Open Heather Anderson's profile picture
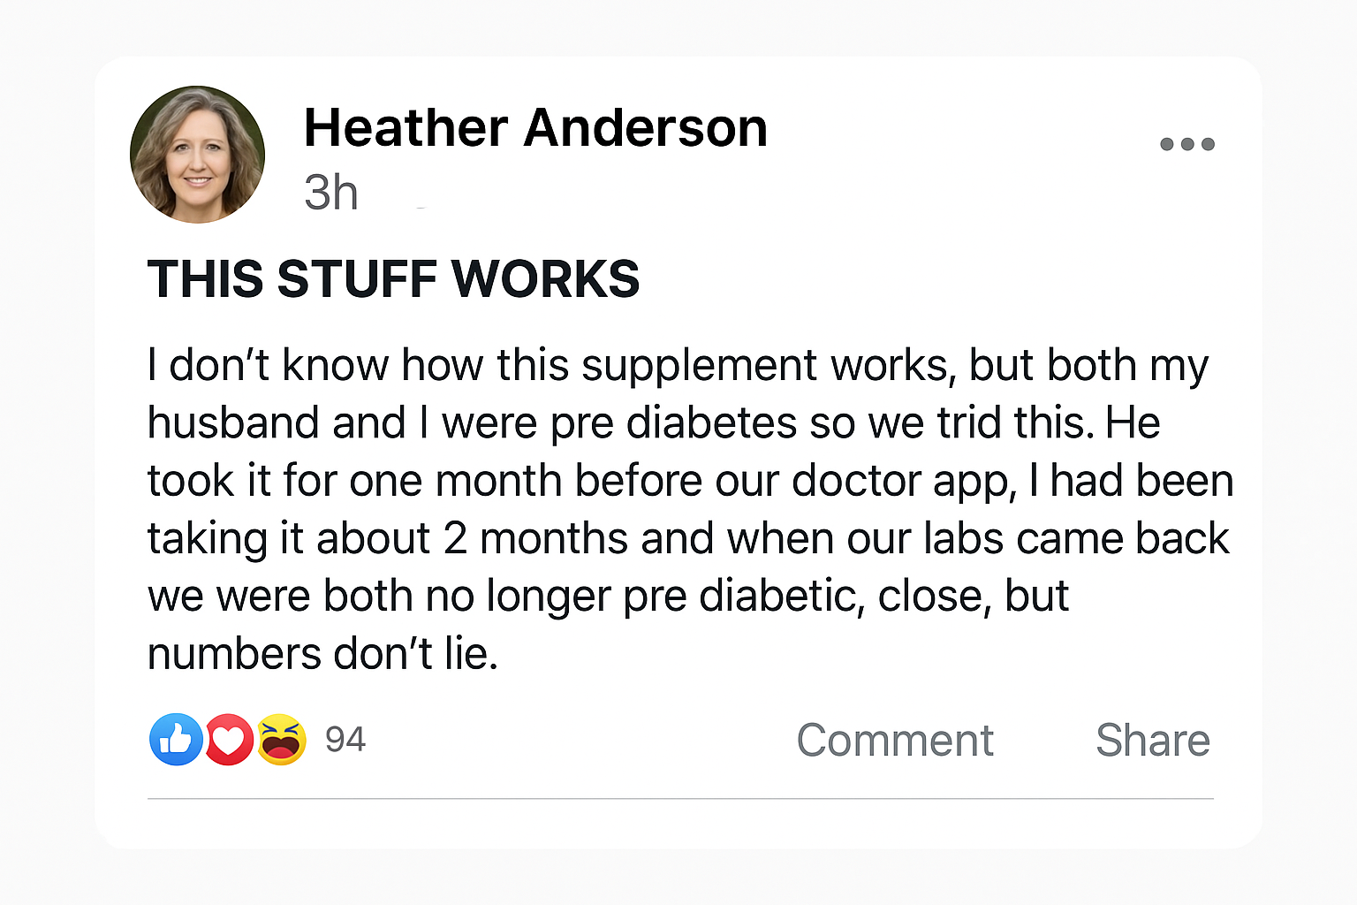Viewport: 1357px width, 905px height. (197, 154)
